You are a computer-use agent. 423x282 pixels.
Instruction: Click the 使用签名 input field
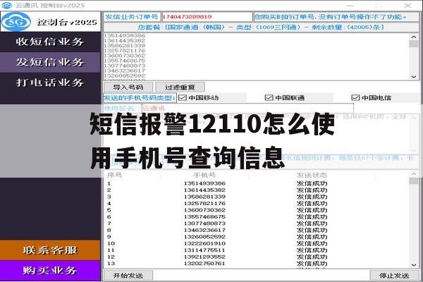coord(247,109)
